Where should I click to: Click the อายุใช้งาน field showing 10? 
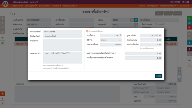coord(109,35)
